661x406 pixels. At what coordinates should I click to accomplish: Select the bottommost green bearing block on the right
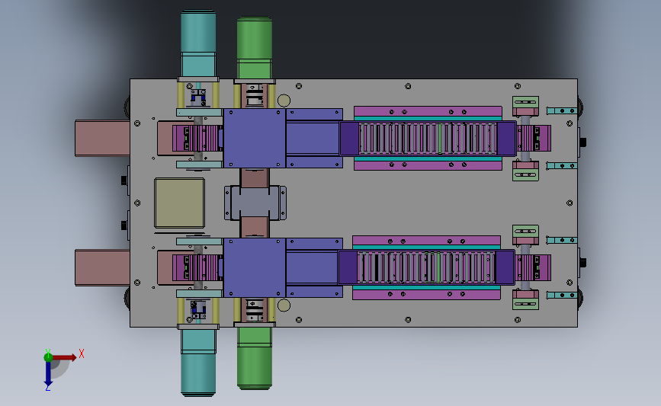point(525,302)
